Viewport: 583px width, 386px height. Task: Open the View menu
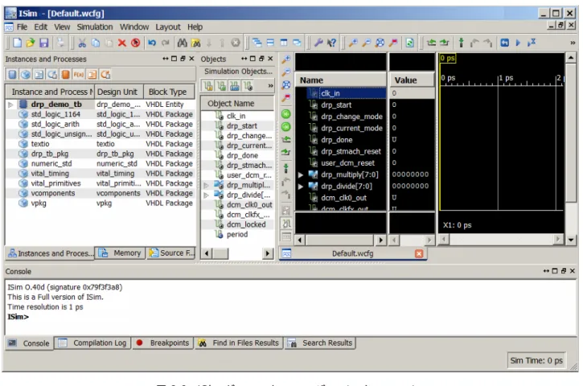[62, 27]
